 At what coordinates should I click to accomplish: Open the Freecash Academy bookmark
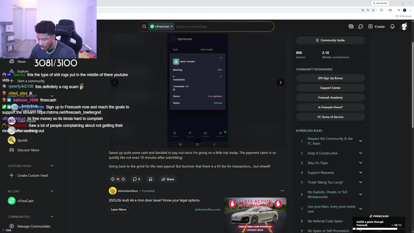coord(330,97)
